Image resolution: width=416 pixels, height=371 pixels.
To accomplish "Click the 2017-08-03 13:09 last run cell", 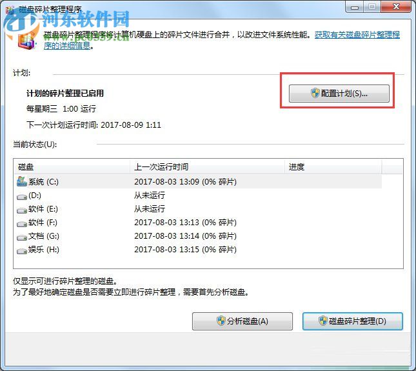I will point(185,182).
